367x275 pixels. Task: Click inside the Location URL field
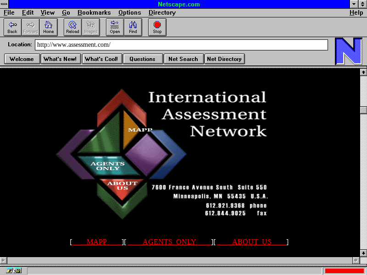pos(181,45)
